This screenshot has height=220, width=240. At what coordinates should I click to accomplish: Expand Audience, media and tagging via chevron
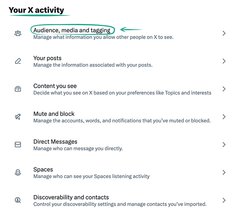(x=224, y=33)
